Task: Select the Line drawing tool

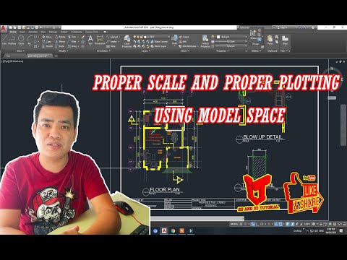Action: 4,40
